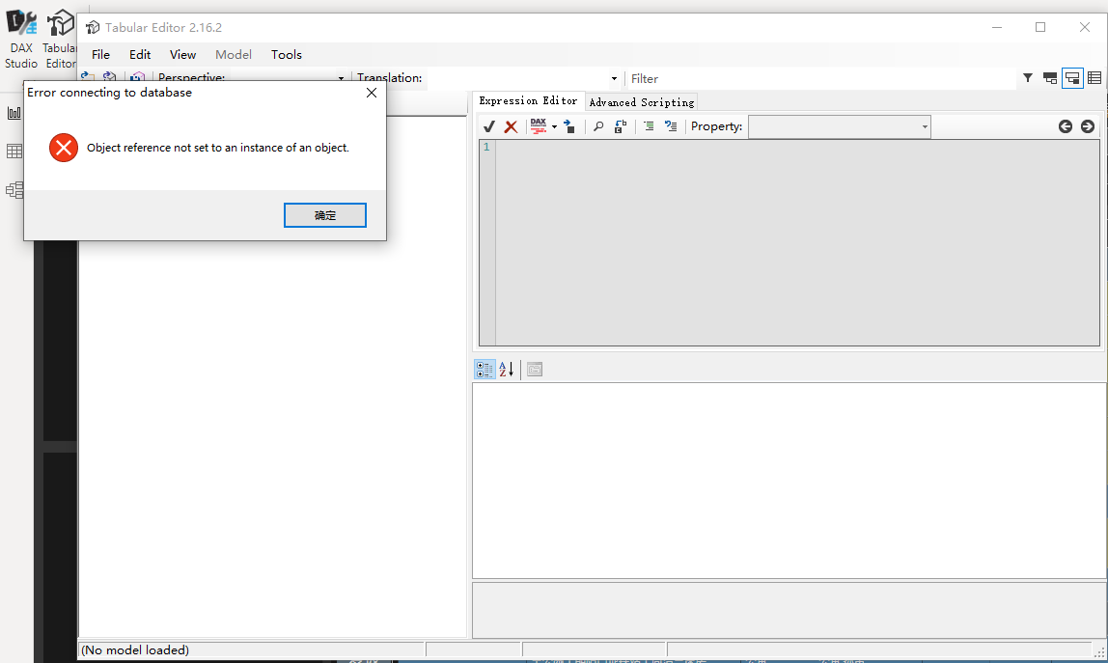Screen dimensions: 1108x663
Task: Toggle the display folders view icon near the filter
Action: (1072, 78)
